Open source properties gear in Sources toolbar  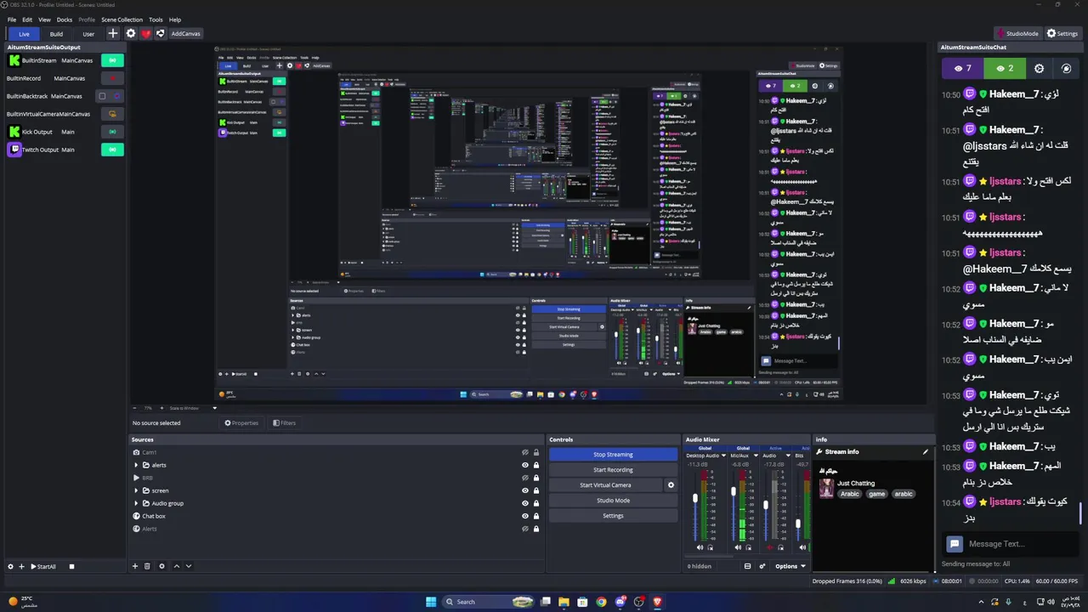point(161,566)
